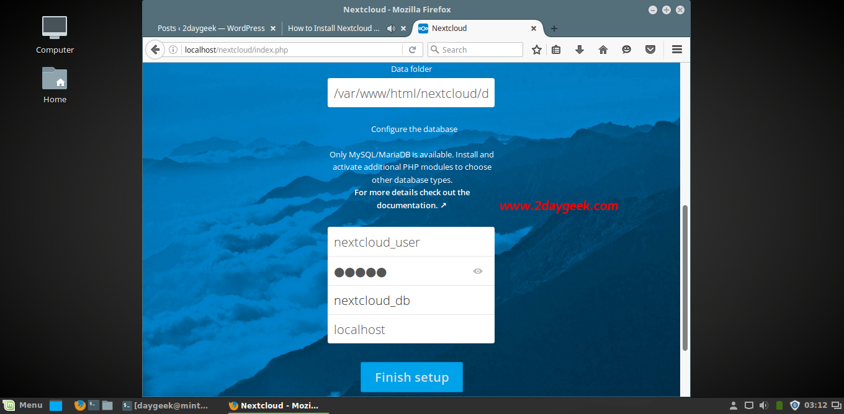
Task: Open the Computer desktop icon
Action: click(x=55, y=35)
